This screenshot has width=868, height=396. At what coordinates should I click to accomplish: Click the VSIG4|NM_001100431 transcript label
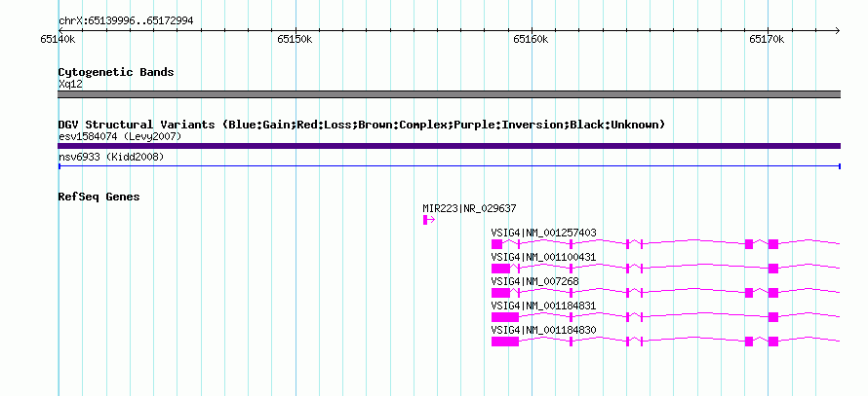click(543, 257)
